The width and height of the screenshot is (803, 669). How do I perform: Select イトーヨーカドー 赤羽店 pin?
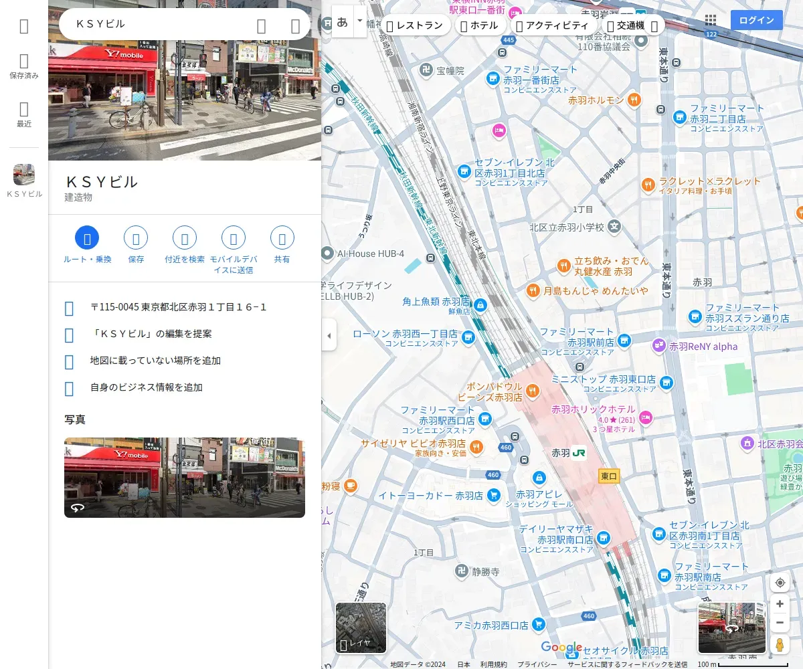494,495
